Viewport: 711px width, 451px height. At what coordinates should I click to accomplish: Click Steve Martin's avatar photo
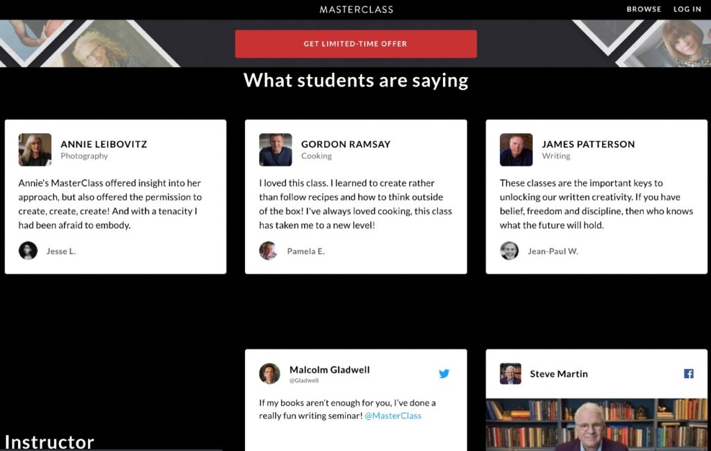click(x=510, y=373)
